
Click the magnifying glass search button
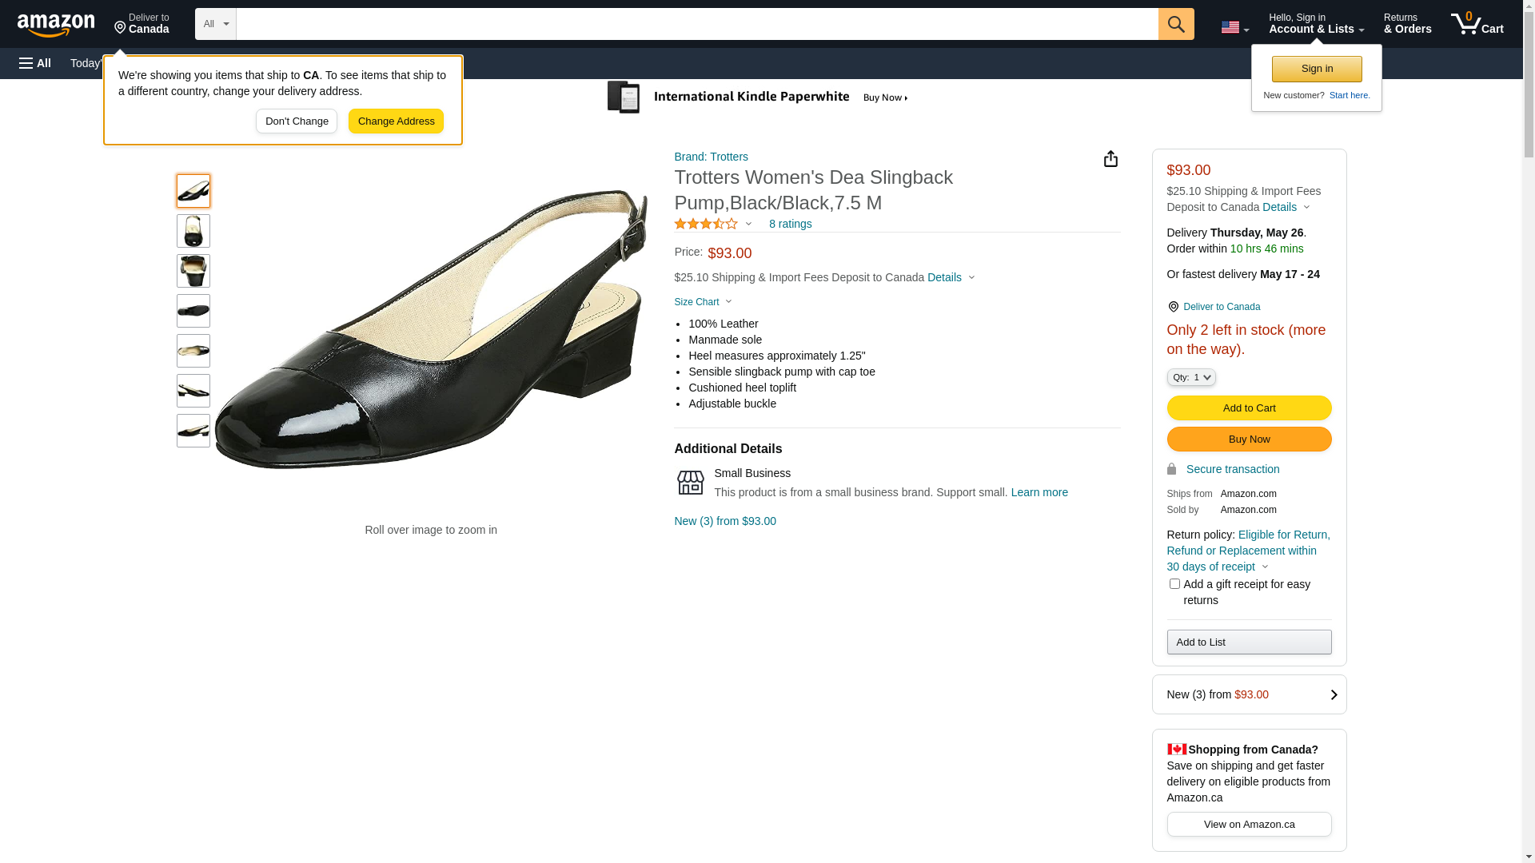pyautogui.click(x=1175, y=24)
